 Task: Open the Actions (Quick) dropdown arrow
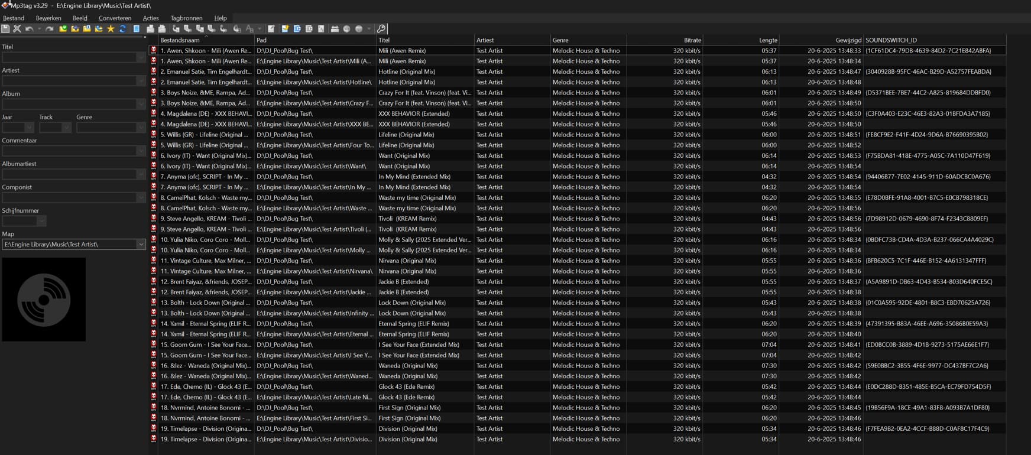259,28
